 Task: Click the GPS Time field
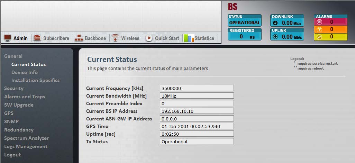pyautogui.click(x=197, y=126)
